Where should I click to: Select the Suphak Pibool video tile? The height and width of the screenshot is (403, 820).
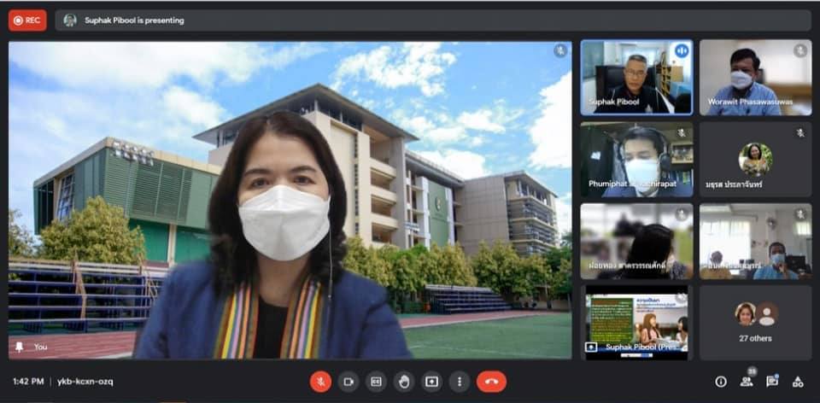click(636, 77)
